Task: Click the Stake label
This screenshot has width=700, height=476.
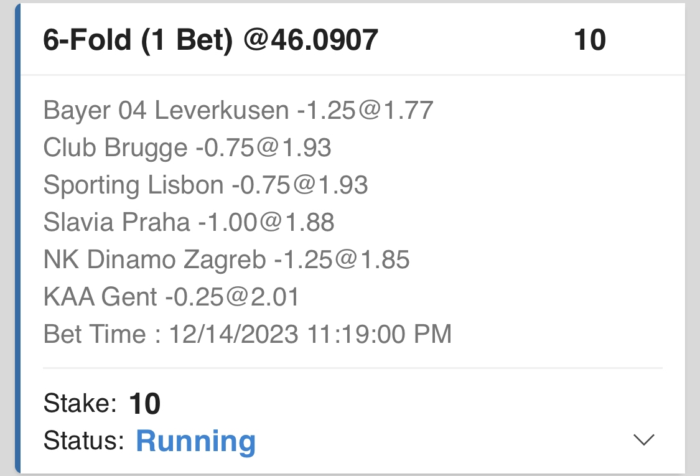Action: coord(80,404)
